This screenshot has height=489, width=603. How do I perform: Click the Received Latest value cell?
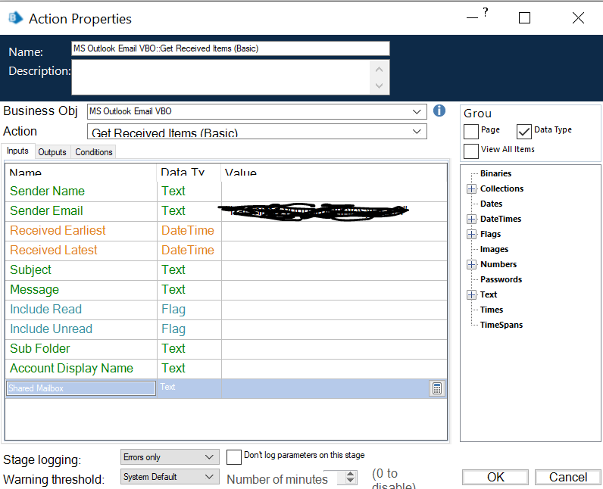[334, 251]
